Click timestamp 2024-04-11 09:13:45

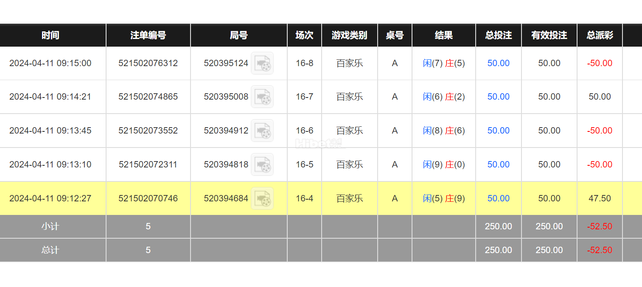click(50, 131)
